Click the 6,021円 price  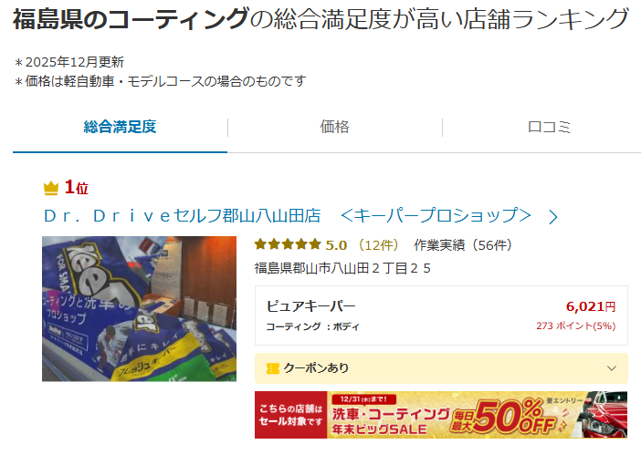(591, 306)
